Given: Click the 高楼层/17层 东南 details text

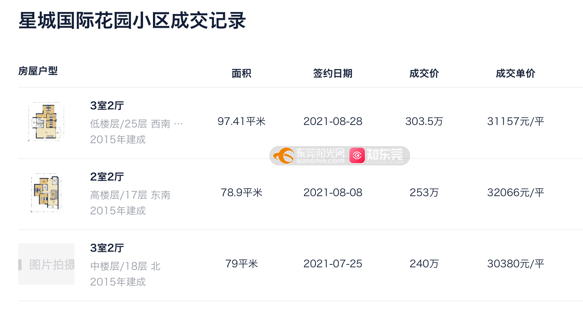Looking at the screenshot, I should 130,195.
